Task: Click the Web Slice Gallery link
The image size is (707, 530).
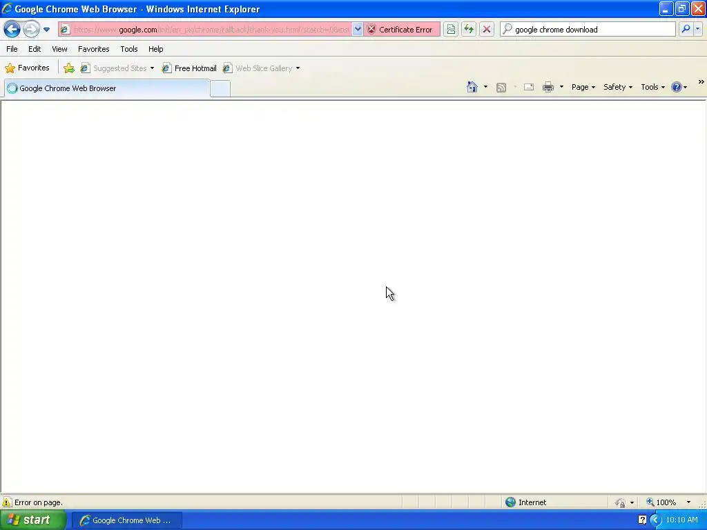Action: click(x=258, y=68)
